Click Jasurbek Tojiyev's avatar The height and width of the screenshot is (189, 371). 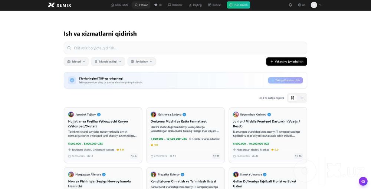tap(71, 115)
